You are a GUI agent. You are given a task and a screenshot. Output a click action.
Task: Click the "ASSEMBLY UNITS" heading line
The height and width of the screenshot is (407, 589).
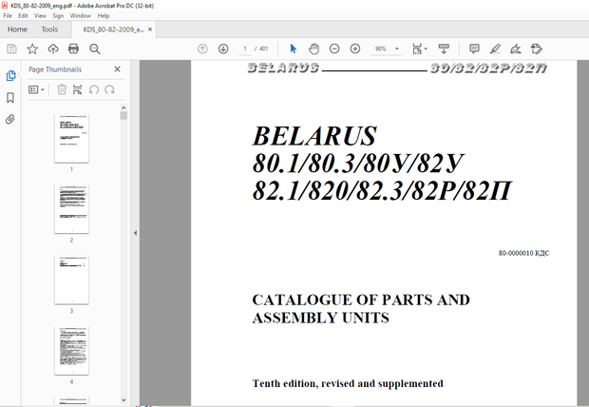[x=320, y=318]
